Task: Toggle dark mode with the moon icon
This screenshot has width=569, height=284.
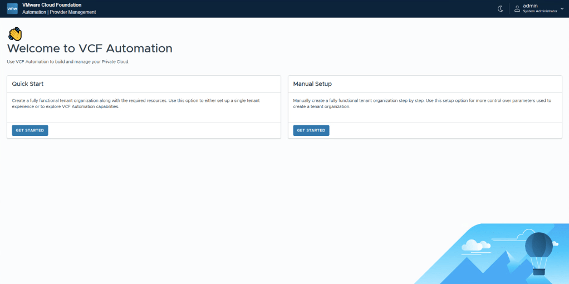Action: (500, 8)
